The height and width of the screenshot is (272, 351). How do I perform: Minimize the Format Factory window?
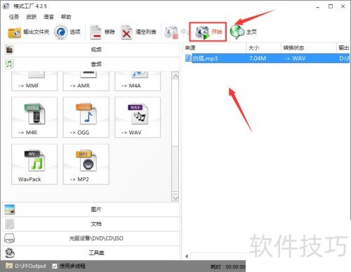[318, 6]
